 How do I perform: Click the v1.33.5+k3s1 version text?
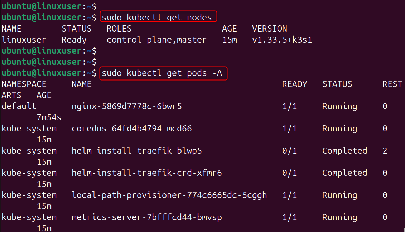[282, 40]
